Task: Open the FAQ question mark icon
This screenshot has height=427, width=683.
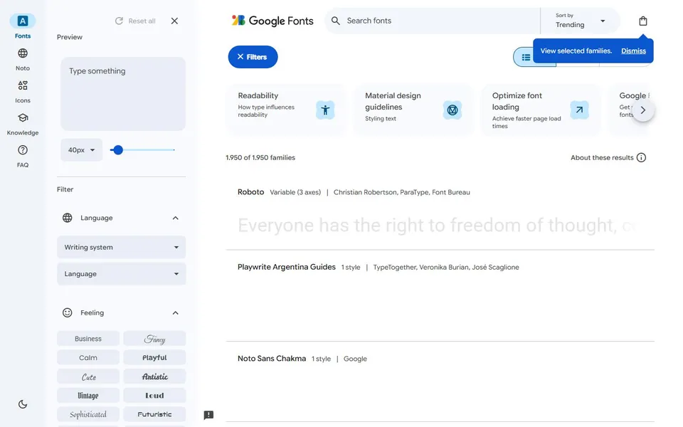Action: coord(23,150)
